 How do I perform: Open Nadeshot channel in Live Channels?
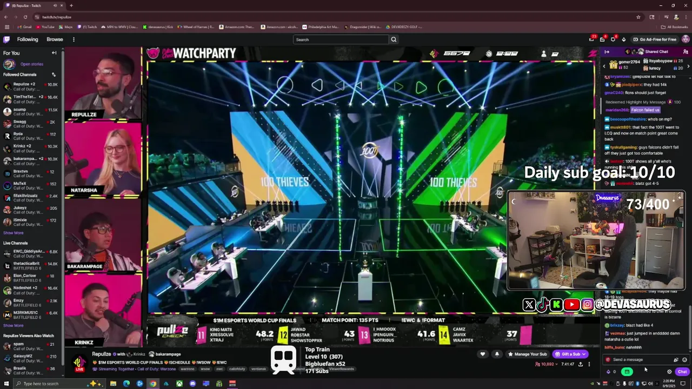point(31,290)
